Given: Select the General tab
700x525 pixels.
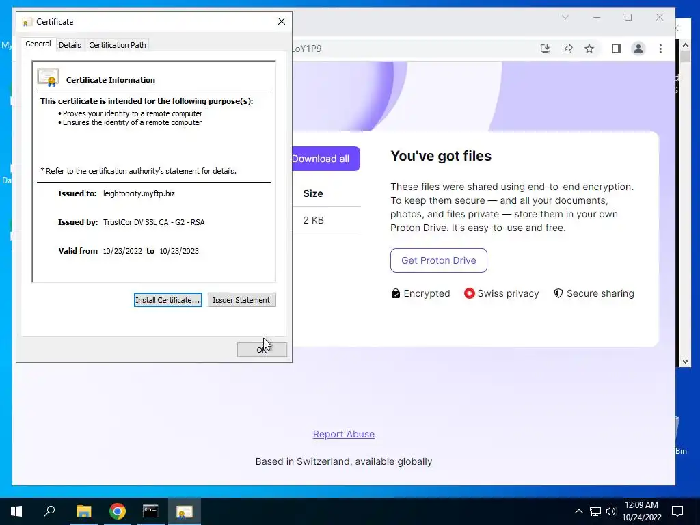Looking at the screenshot, I should pos(38,44).
